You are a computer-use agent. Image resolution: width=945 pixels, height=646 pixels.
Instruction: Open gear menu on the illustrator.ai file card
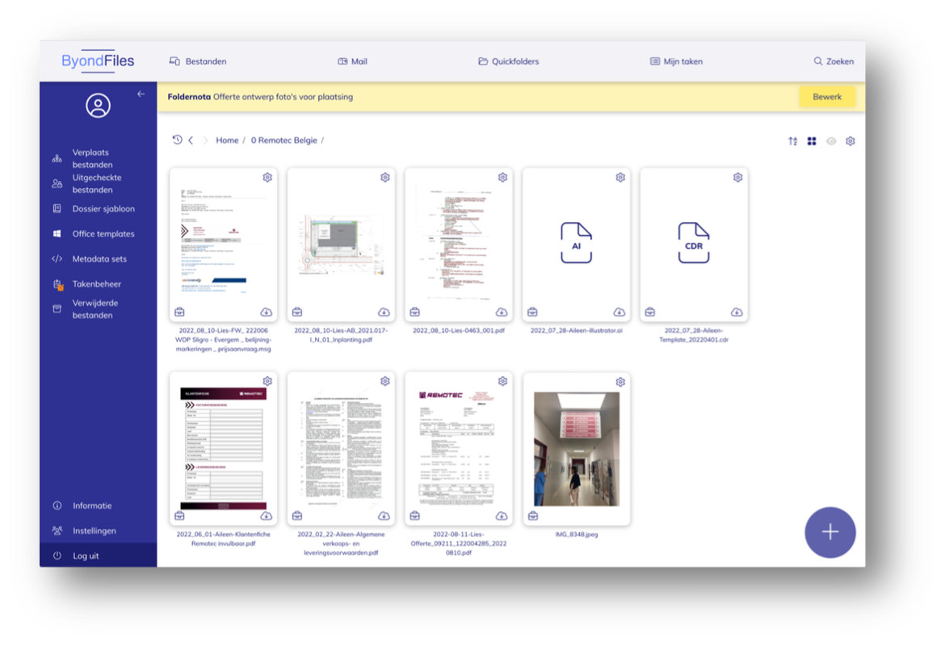(x=620, y=178)
